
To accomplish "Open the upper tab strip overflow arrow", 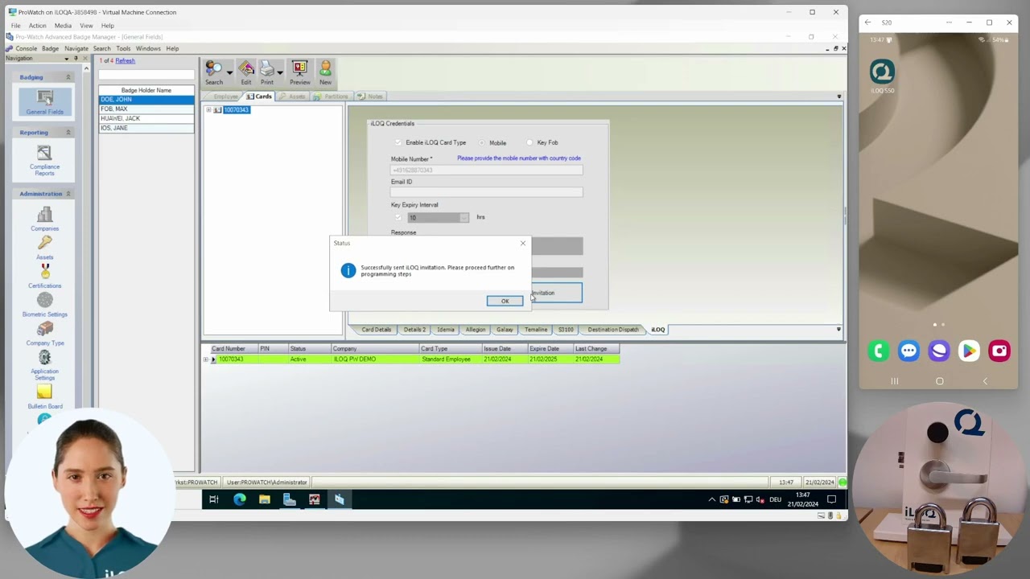I will (838, 96).
